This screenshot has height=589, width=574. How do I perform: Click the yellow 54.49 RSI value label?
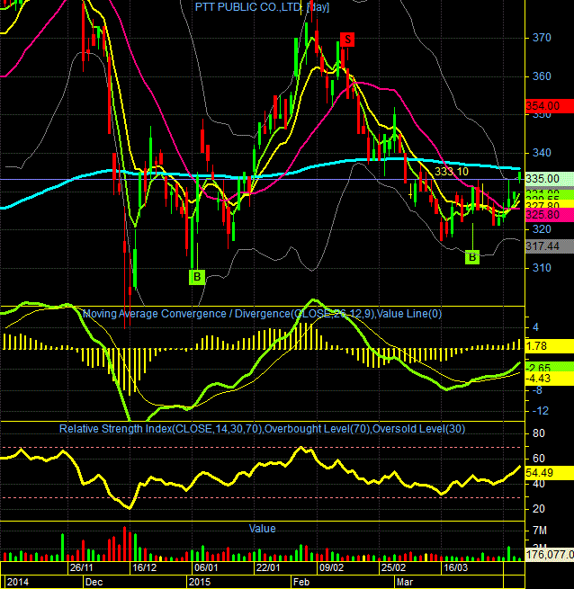coord(549,473)
